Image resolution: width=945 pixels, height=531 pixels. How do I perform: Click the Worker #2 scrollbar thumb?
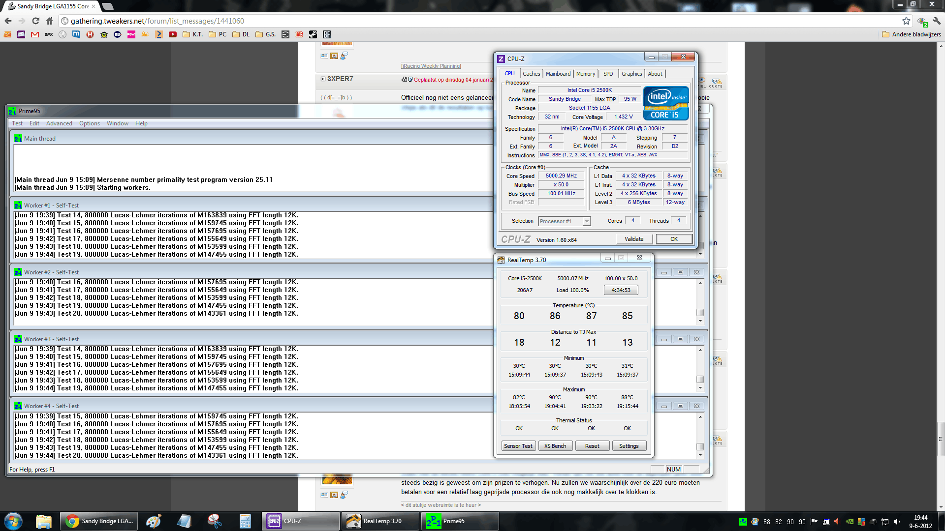pos(700,312)
